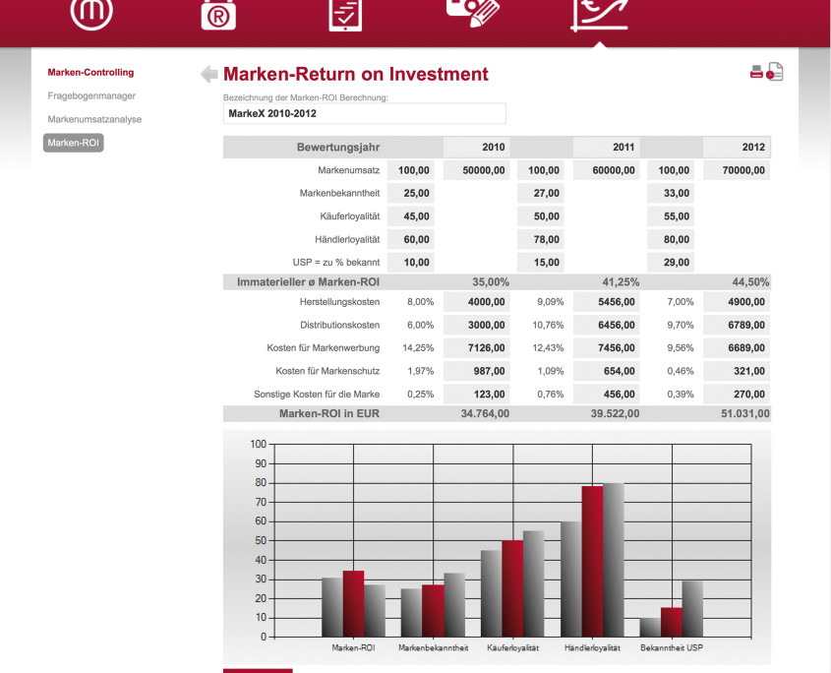Click the Bekanntheit USP chart label
The height and width of the screenshot is (673, 831).
(x=672, y=648)
